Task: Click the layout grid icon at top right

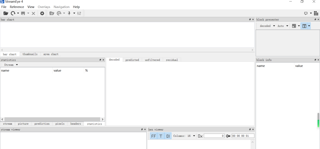Action: tap(316, 13)
